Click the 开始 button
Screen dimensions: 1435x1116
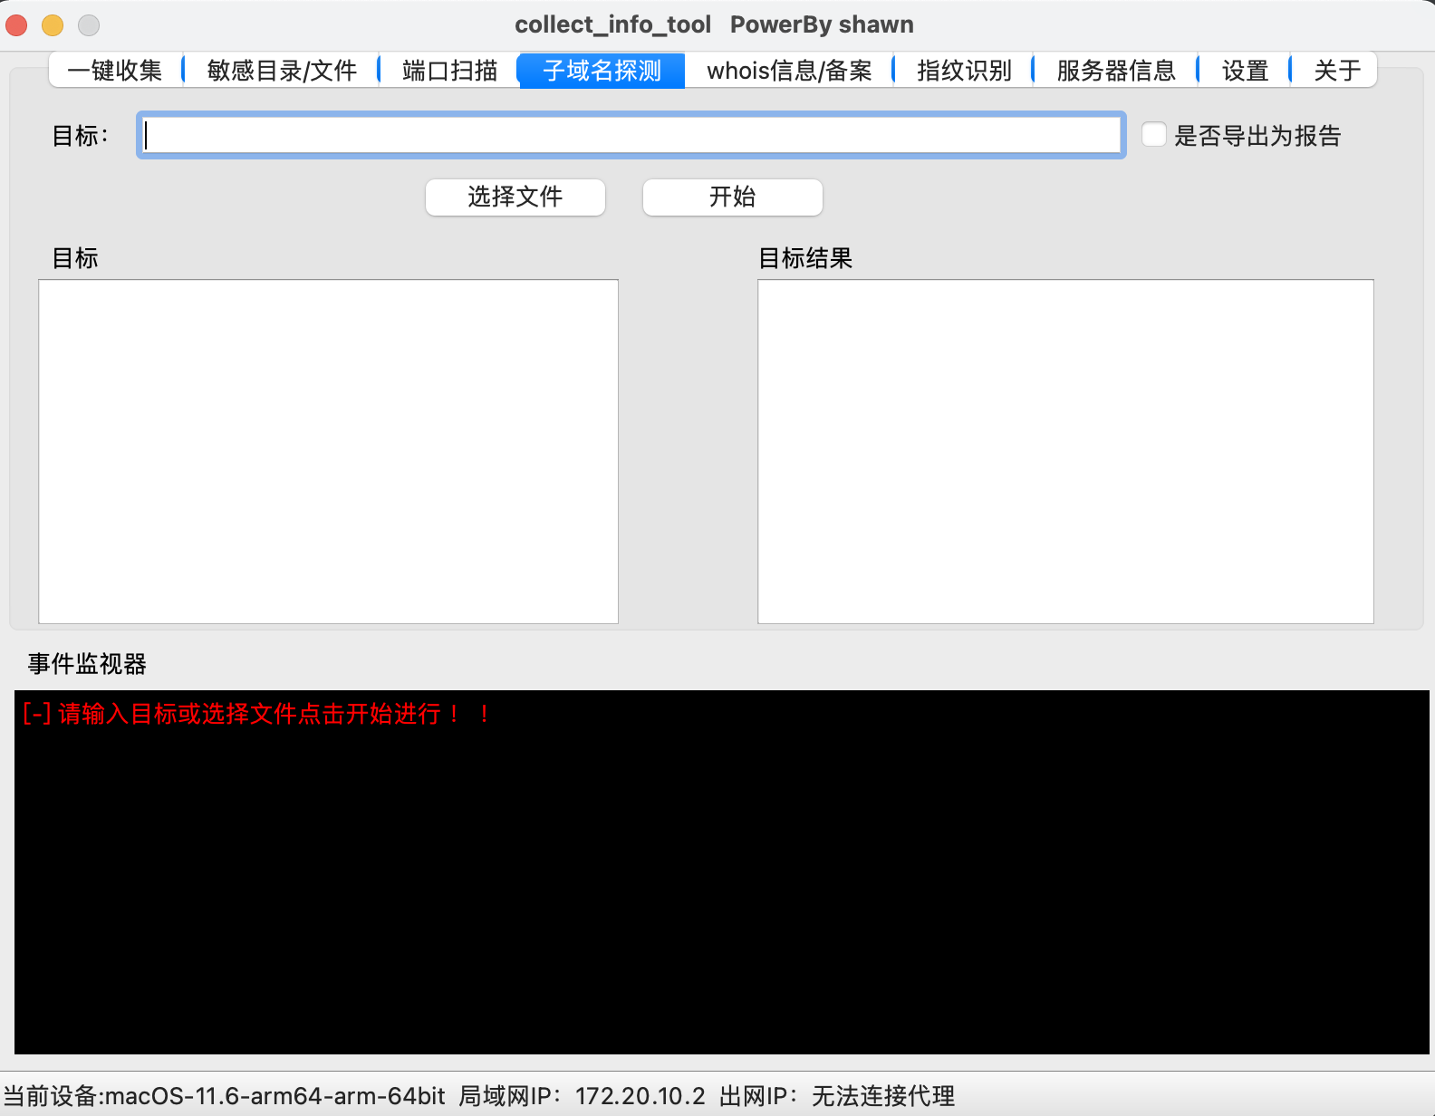(733, 197)
